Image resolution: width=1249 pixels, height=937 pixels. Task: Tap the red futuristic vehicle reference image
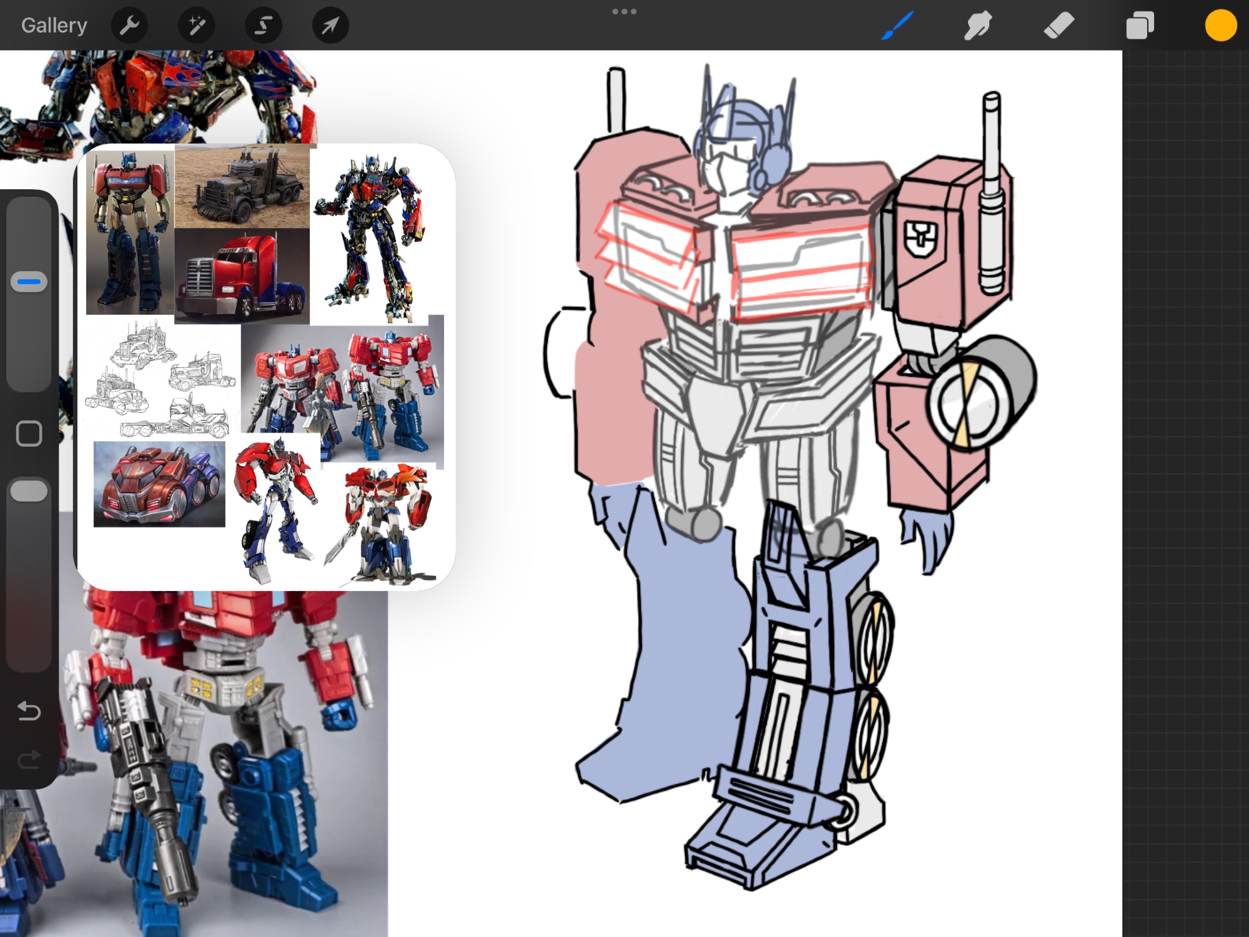[x=159, y=484]
